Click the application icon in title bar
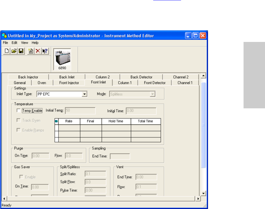The image size is (265, 209). pos(4,35)
